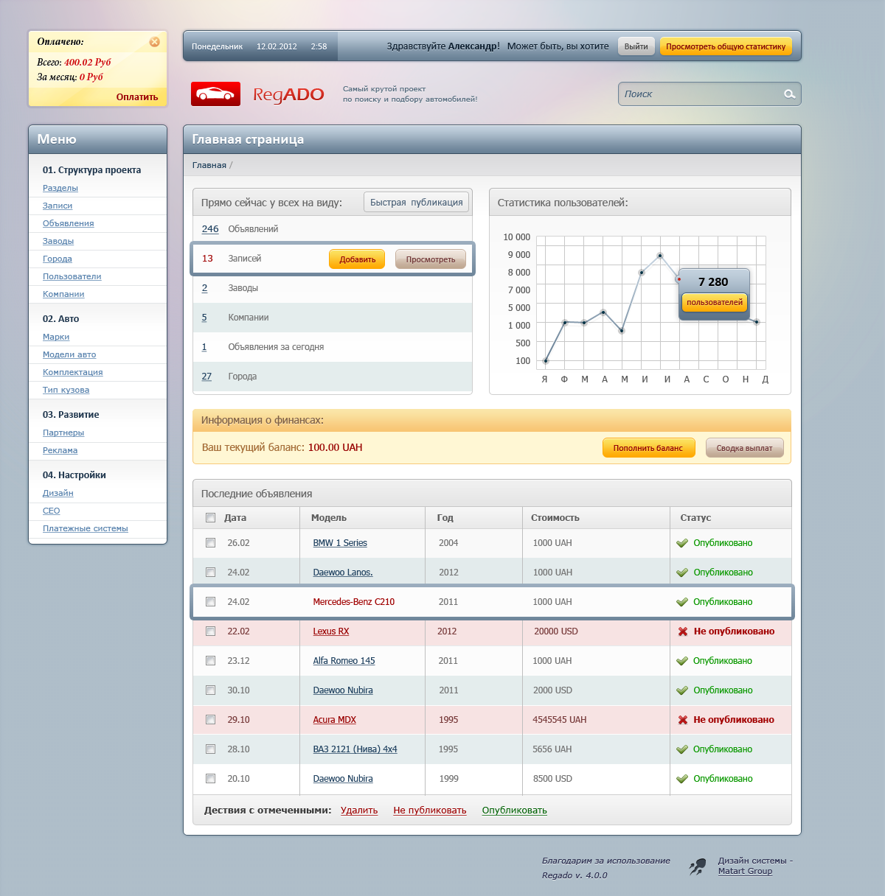The height and width of the screenshot is (896, 885).
Task: Click the Удалить link for selected items
Action: click(x=359, y=811)
